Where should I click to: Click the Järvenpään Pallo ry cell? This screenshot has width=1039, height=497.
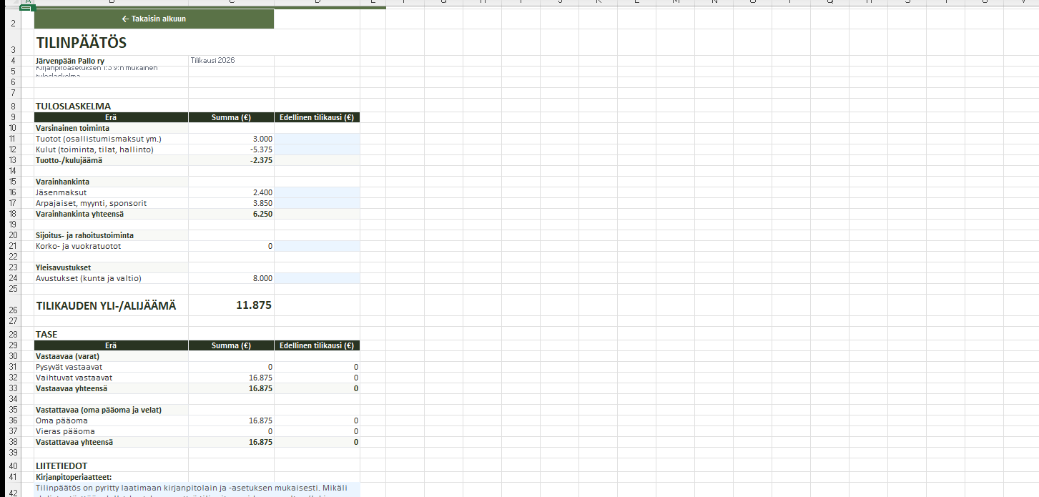111,61
